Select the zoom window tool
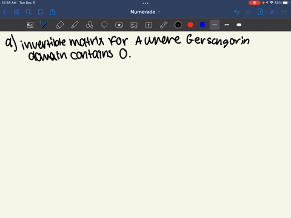 point(30,25)
